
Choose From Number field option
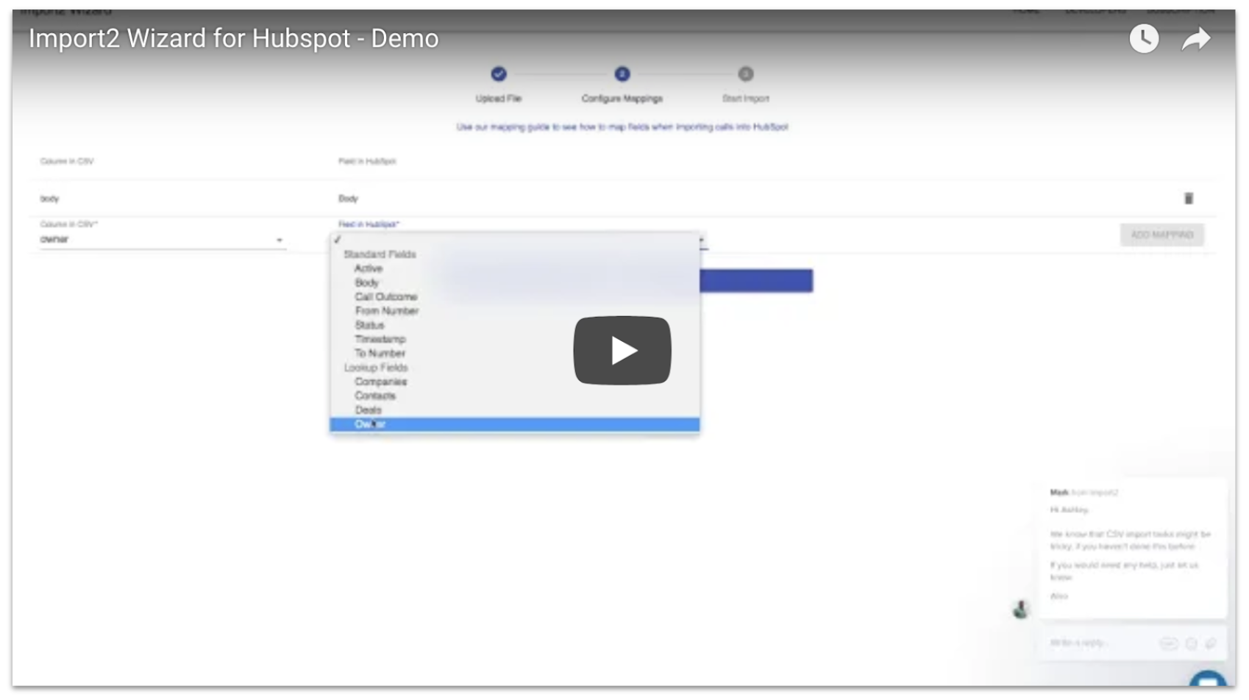tap(387, 311)
